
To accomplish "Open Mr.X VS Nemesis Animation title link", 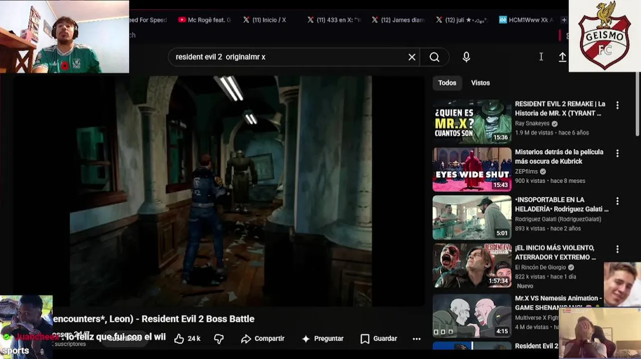I will point(558,303).
